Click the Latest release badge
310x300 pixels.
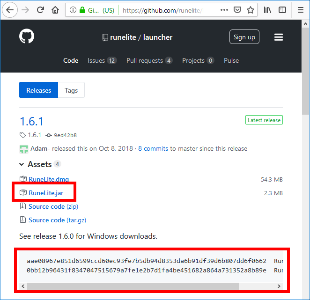[x=264, y=120]
